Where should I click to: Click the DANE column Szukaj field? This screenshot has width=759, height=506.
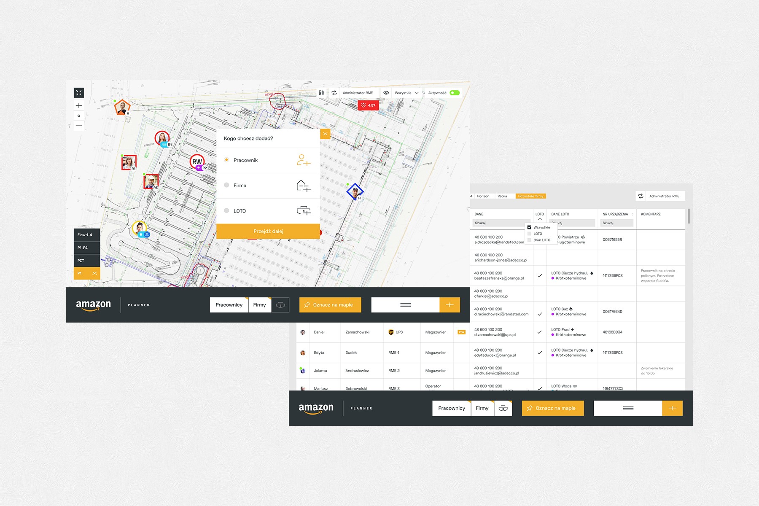click(501, 223)
